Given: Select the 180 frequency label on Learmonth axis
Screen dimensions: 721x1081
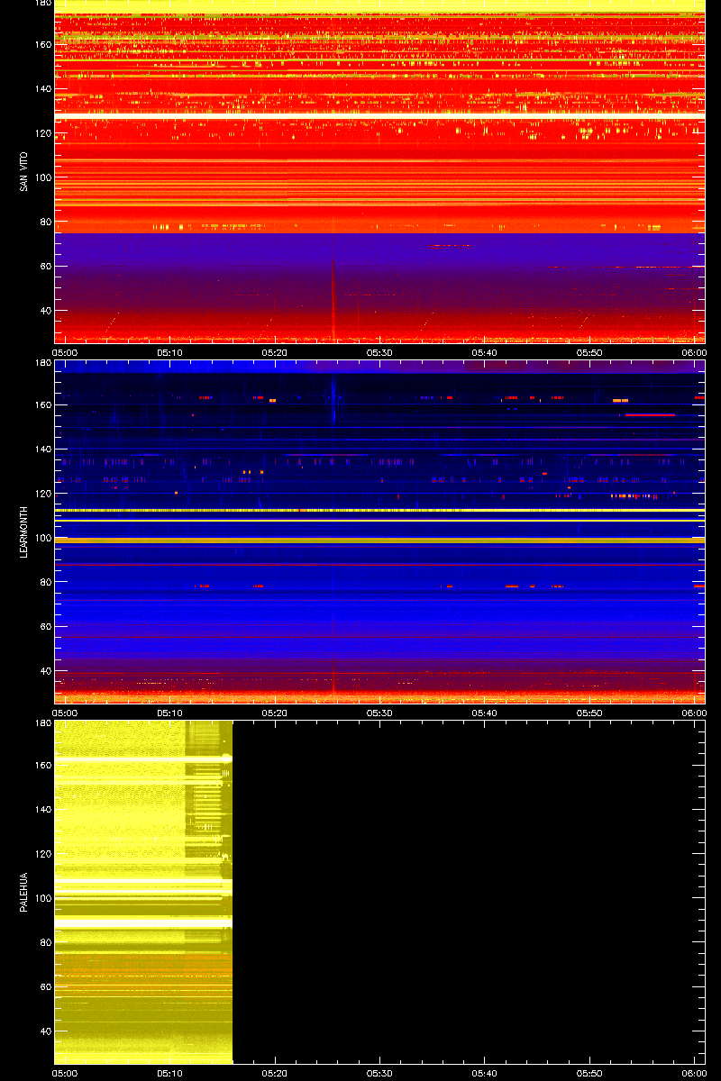Looking at the screenshot, I should [41, 363].
